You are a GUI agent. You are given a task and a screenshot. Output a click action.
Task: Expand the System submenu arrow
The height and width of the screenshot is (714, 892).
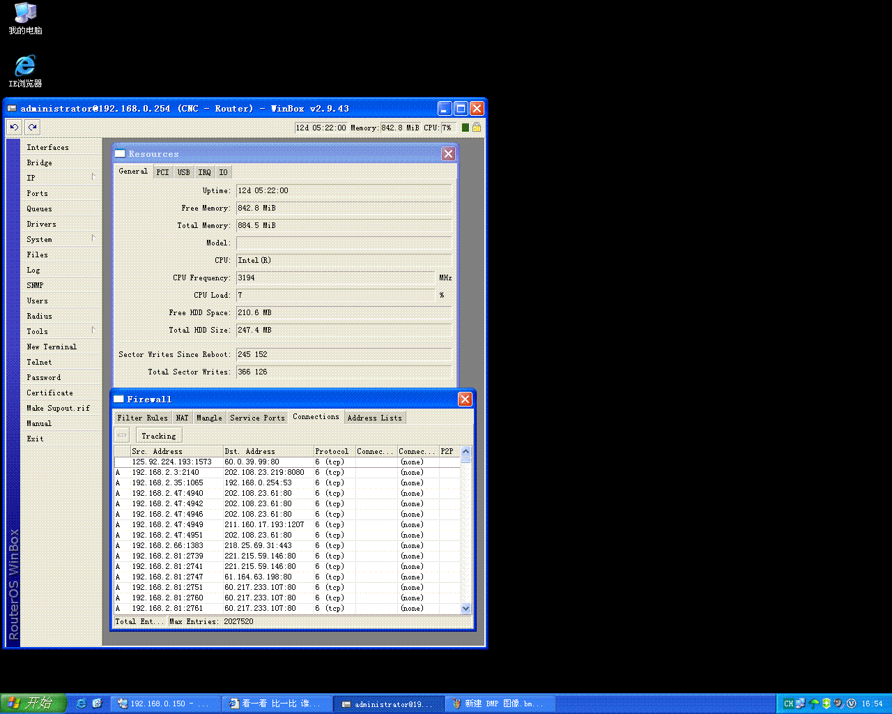(x=93, y=238)
